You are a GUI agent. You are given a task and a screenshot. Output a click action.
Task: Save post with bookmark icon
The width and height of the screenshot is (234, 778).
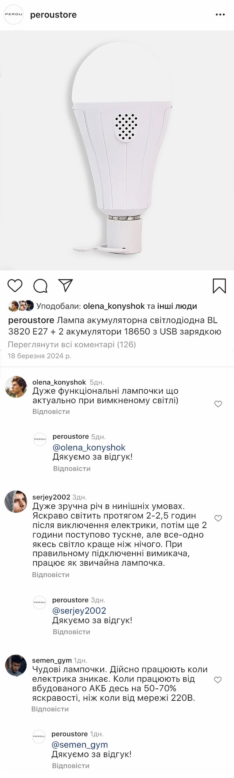tap(219, 286)
